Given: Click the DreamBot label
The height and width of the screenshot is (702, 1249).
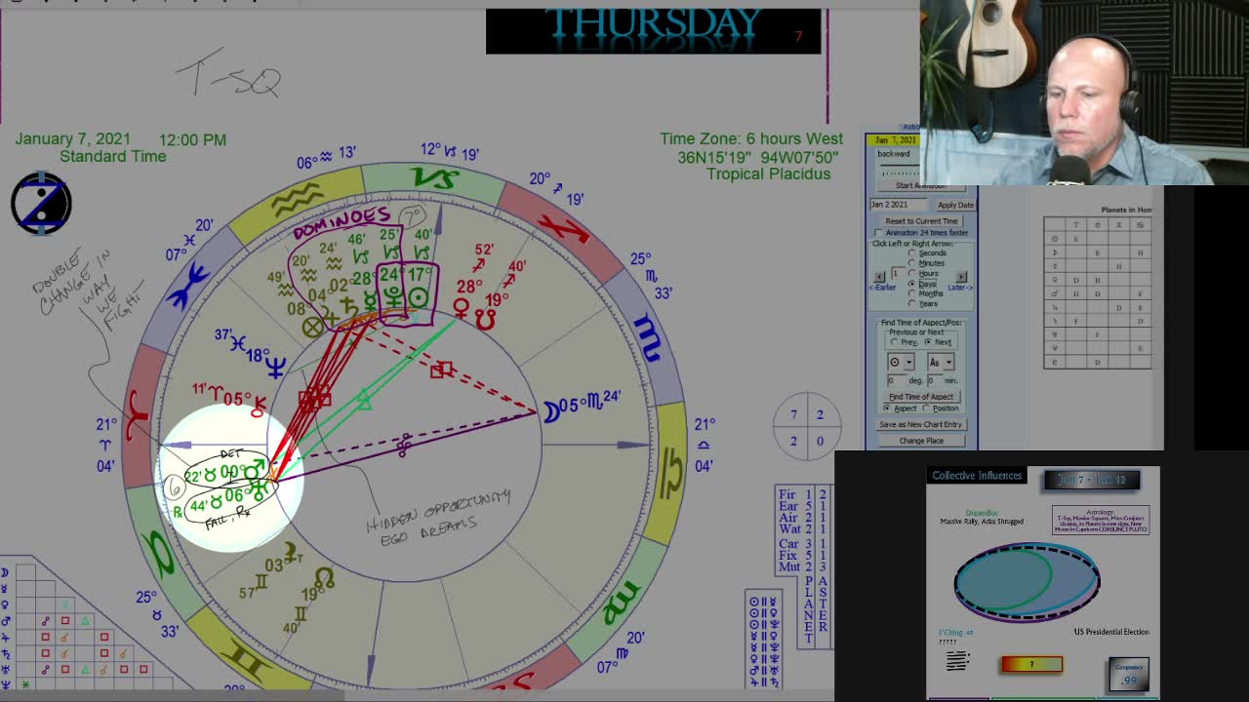Looking at the screenshot, I should (x=982, y=513).
